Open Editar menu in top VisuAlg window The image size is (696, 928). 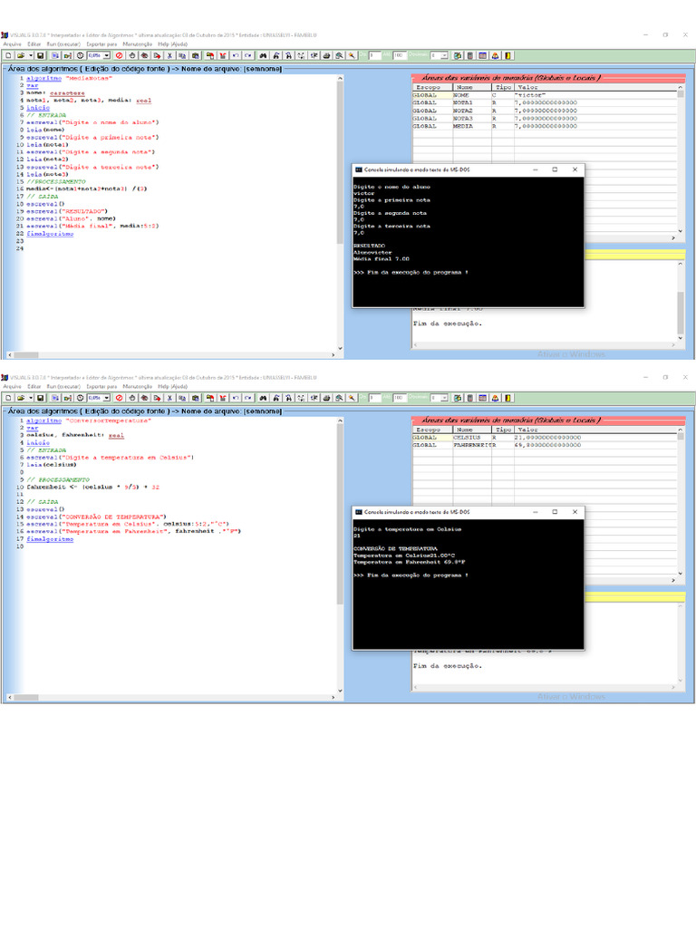34,43
